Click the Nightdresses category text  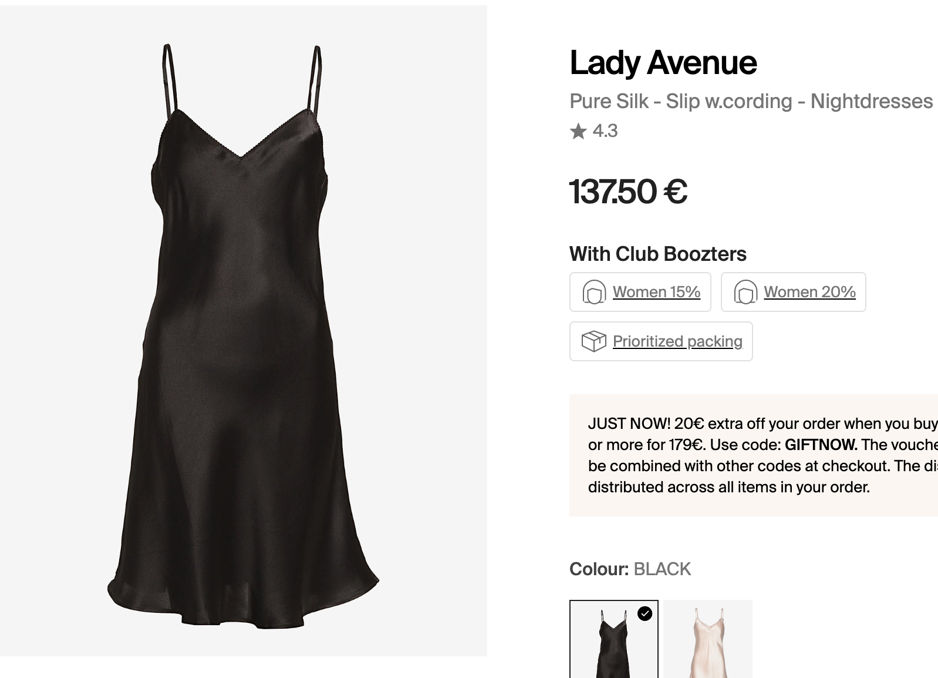point(871,101)
